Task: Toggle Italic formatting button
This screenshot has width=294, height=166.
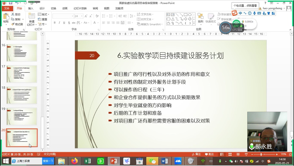Action: tap(59, 23)
